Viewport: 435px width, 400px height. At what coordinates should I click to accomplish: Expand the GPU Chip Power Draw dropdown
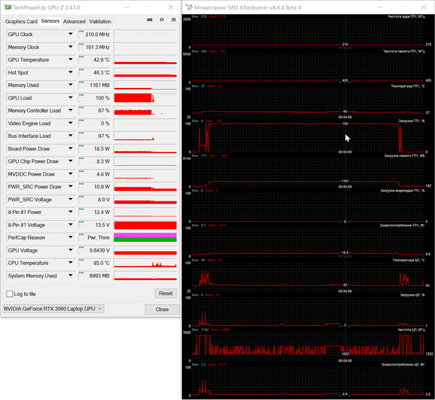tap(71, 161)
